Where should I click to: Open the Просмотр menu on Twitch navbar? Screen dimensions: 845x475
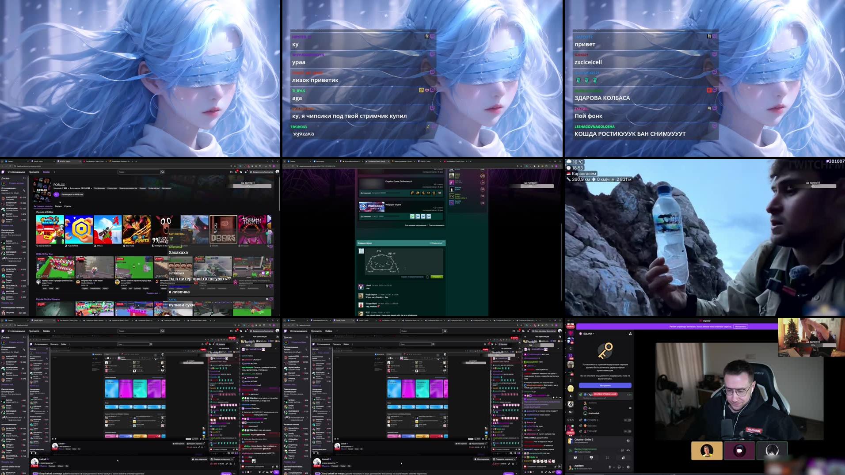(x=34, y=172)
